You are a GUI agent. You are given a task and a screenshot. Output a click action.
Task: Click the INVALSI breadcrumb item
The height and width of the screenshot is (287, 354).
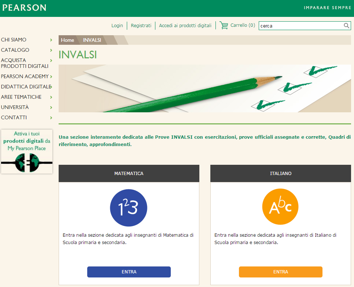92,40
